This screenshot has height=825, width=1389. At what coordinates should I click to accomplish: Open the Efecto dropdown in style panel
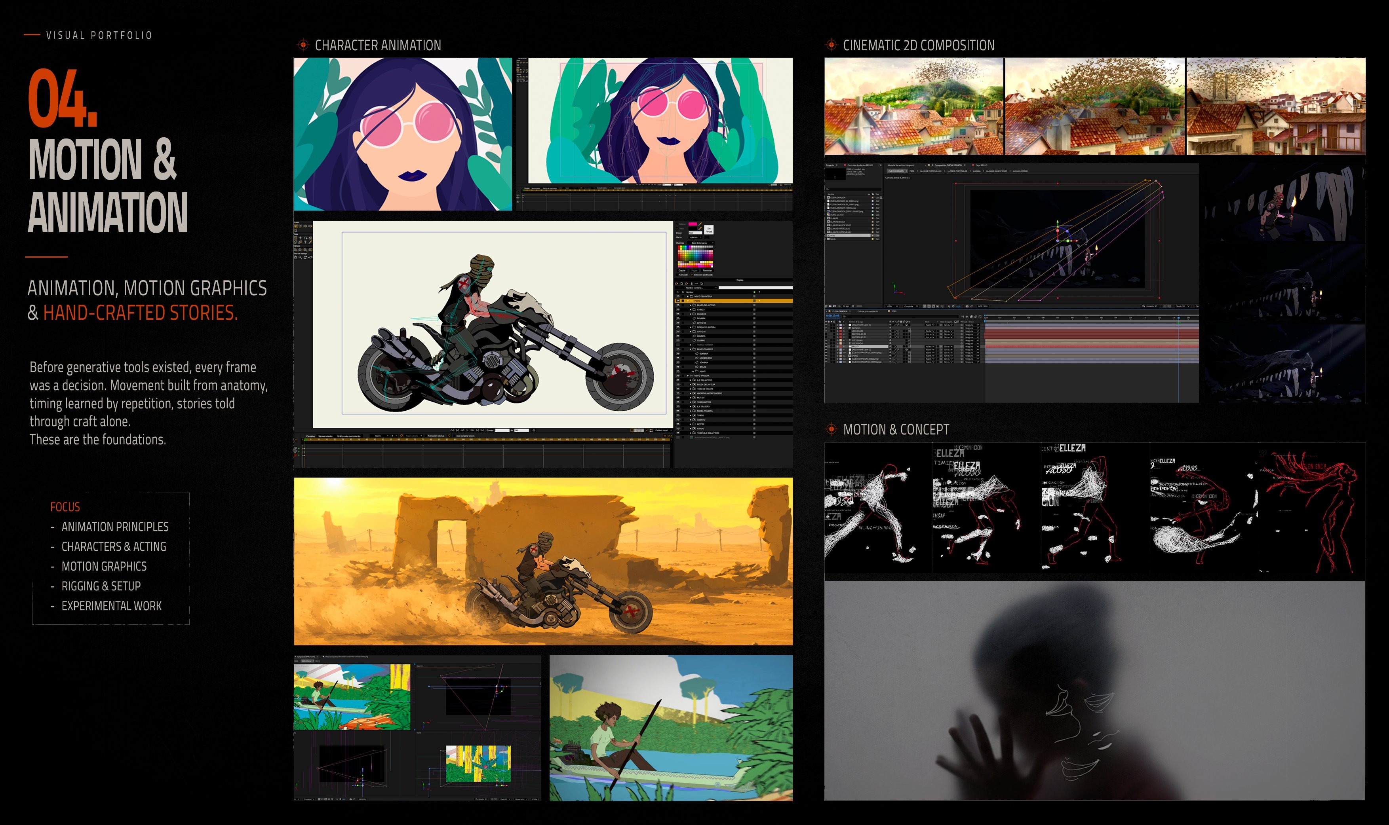[696, 237]
